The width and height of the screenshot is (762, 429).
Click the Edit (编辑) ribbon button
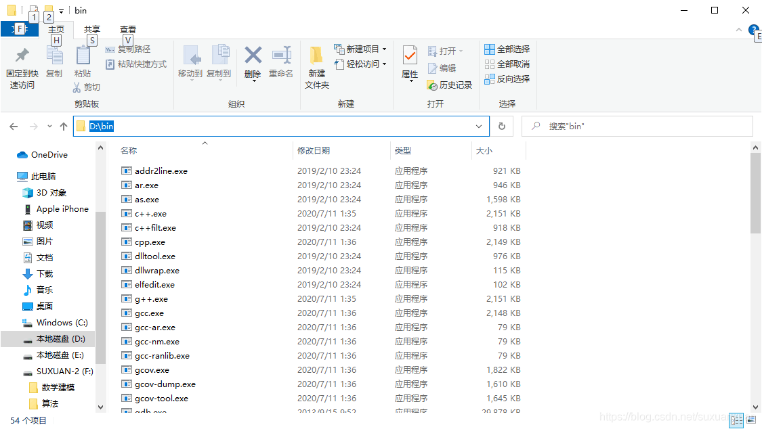[x=442, y=68]
